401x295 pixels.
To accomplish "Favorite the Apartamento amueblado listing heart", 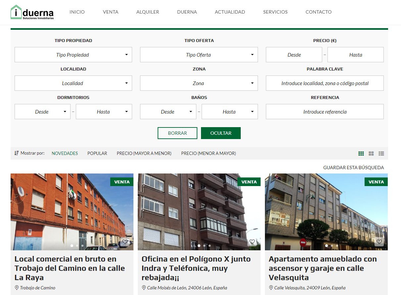I will (x=379, y=242).
